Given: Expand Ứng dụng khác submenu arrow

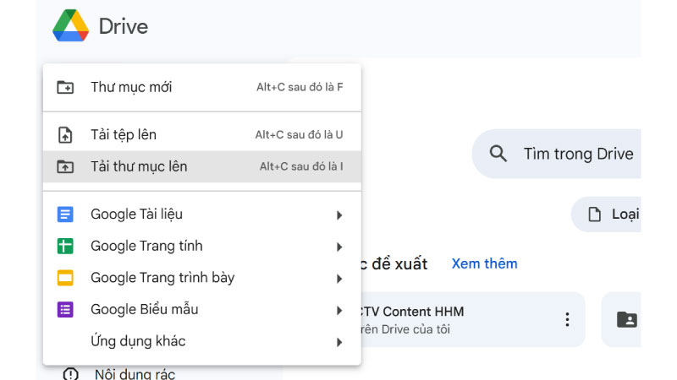Looking at the screenshot, I should click(339, 343).
